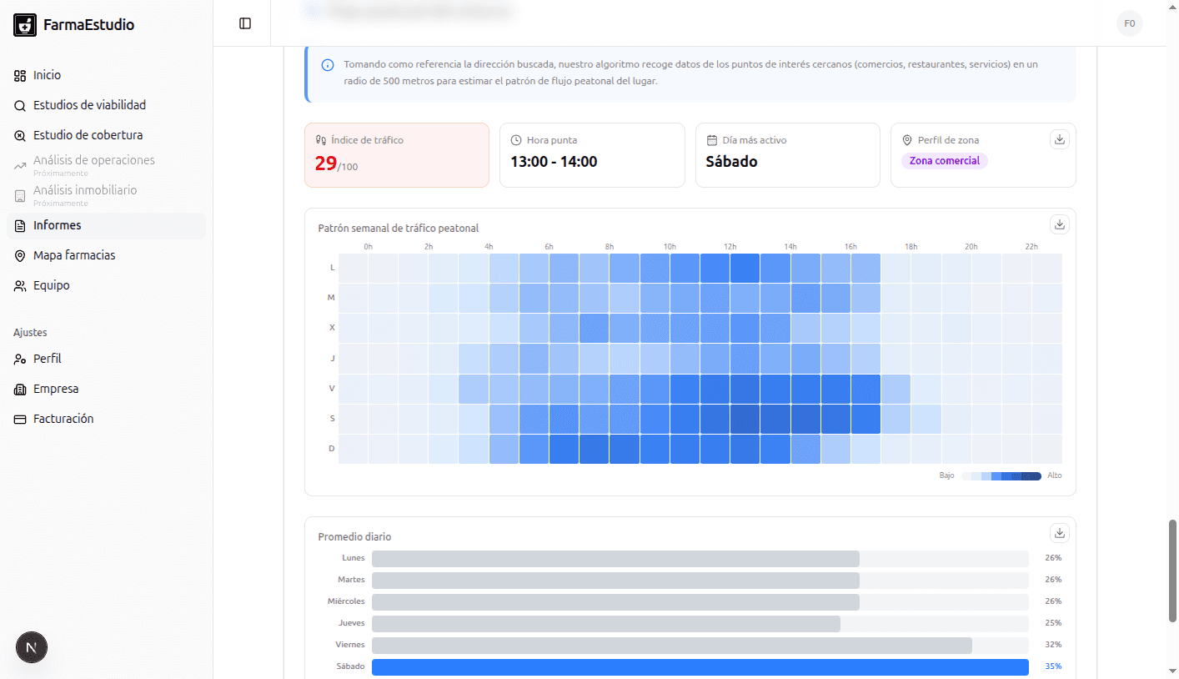Click the round N badge icon
Image resolution: width=1179 pixels, height=679 pixels.
[32, 647]
